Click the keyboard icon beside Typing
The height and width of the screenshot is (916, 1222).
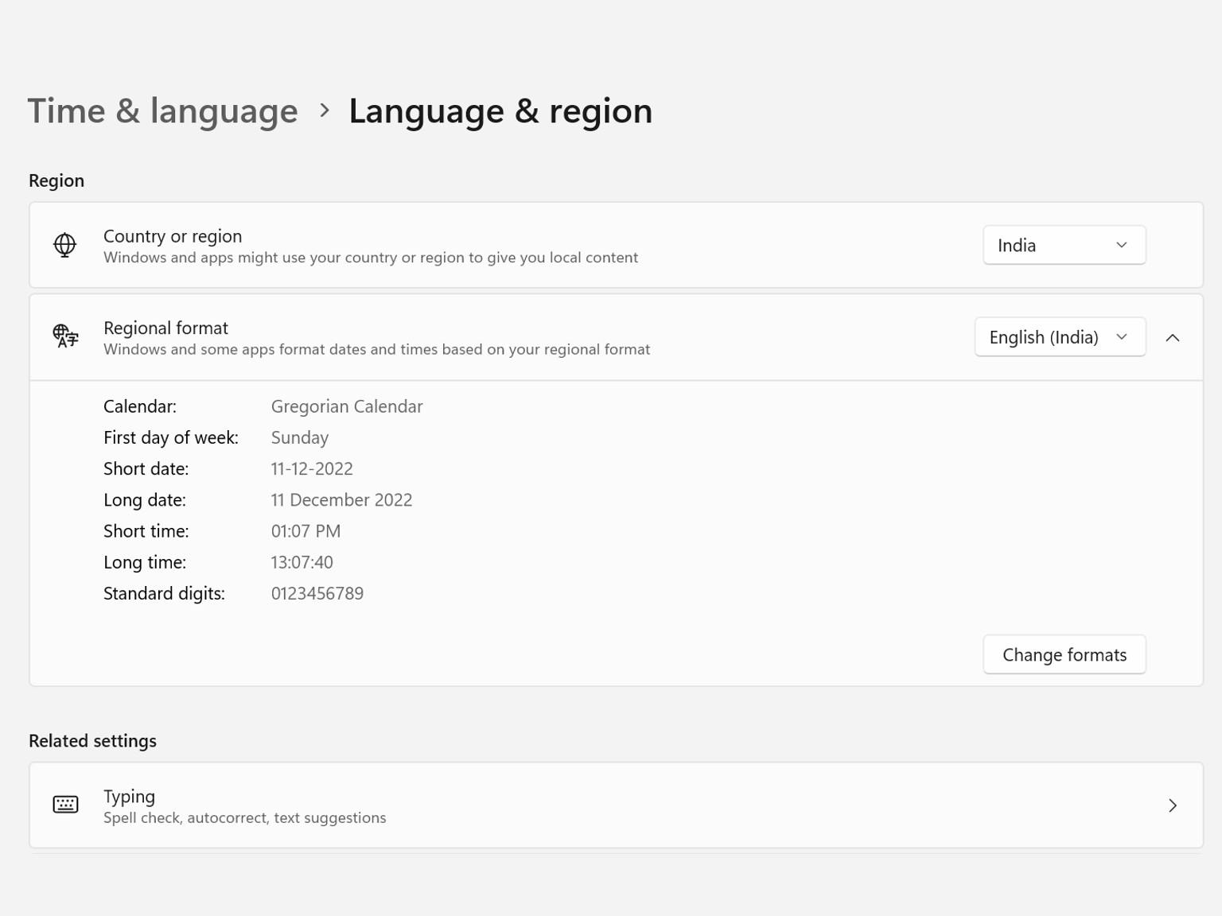[x=65, y=805]
